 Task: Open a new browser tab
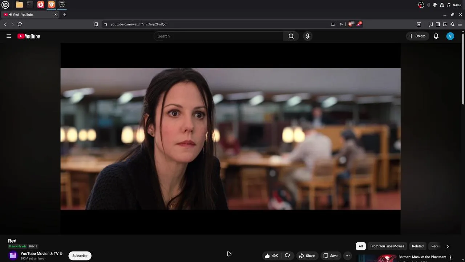click(64, 15)
